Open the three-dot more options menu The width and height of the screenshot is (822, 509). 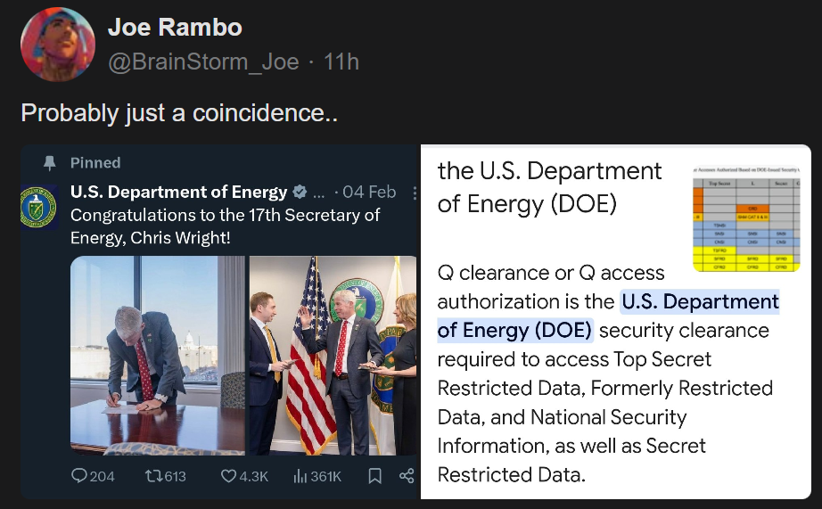(x=414, y=193)
